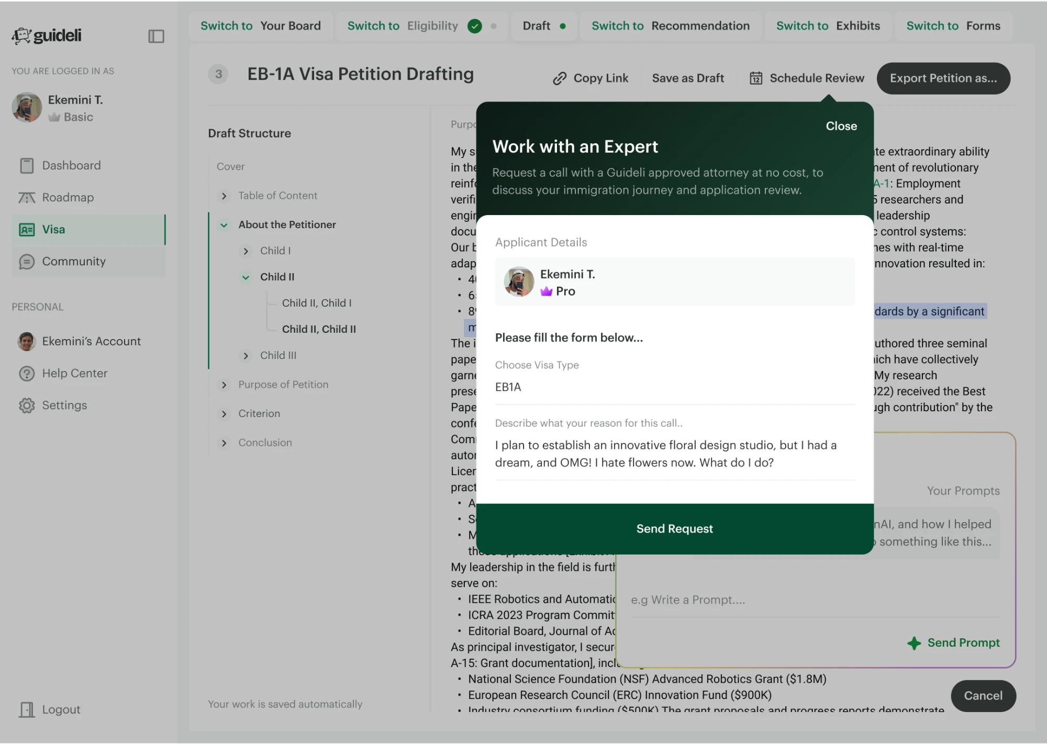
Task: Click highlighted text 'dards by a significant'
Action: (930, 311)
